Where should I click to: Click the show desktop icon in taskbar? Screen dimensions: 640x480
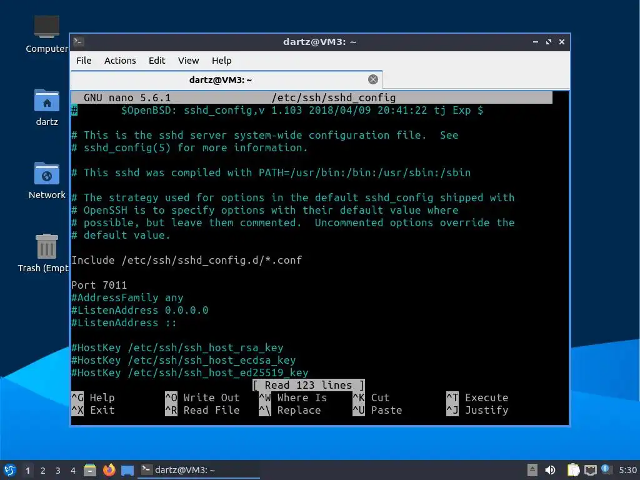pos(127,470)
